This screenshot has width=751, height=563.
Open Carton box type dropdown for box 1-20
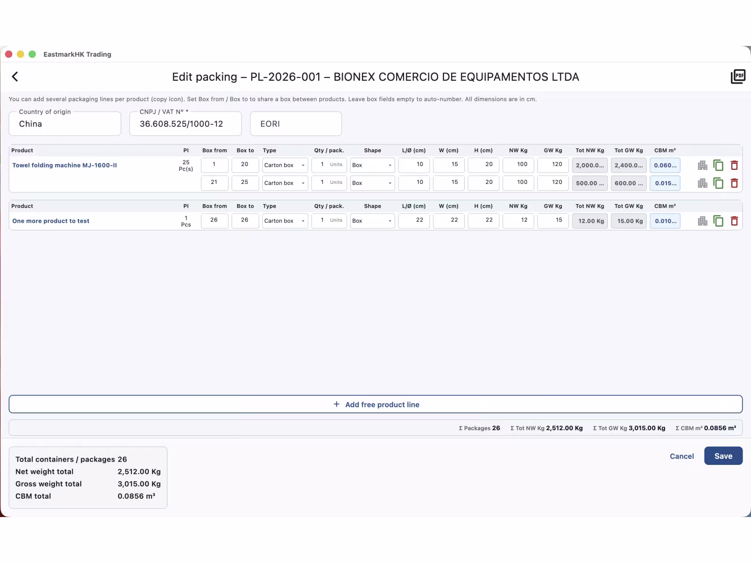click(285, 165)
